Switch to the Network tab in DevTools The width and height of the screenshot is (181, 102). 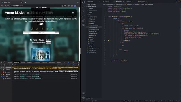tap(29, 62)
